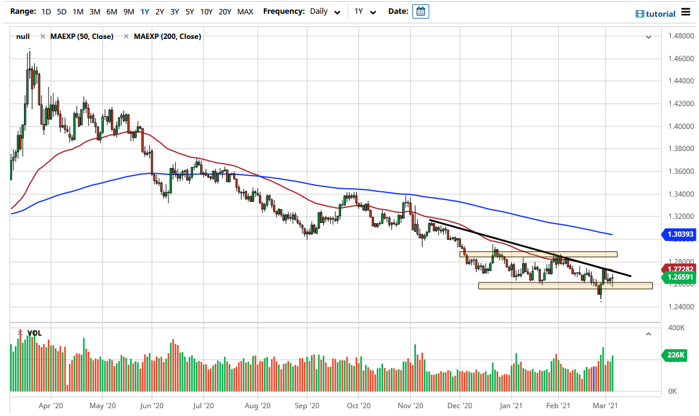Screen dimensions: 699x416
Task: Open the date picker calendar icon
Action: 420,11
